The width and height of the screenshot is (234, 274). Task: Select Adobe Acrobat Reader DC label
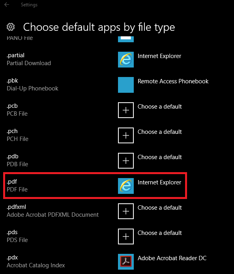[172, 258]
